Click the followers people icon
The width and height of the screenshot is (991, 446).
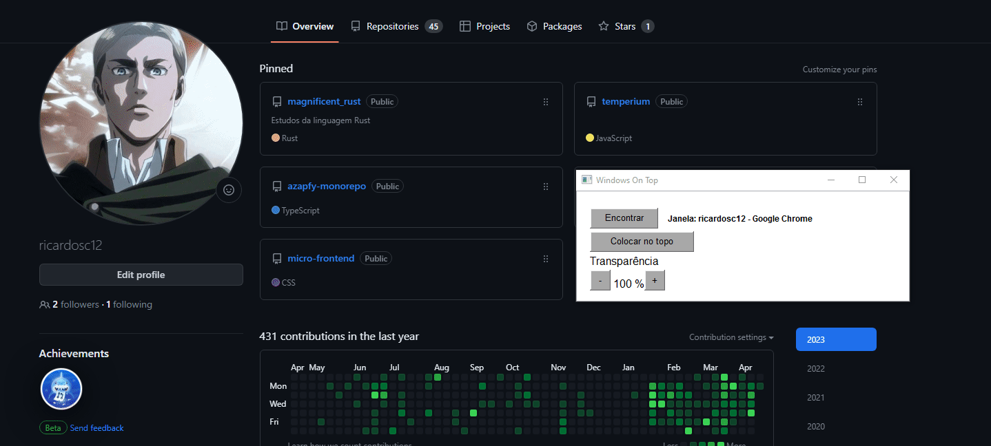(x=45, y=304)
